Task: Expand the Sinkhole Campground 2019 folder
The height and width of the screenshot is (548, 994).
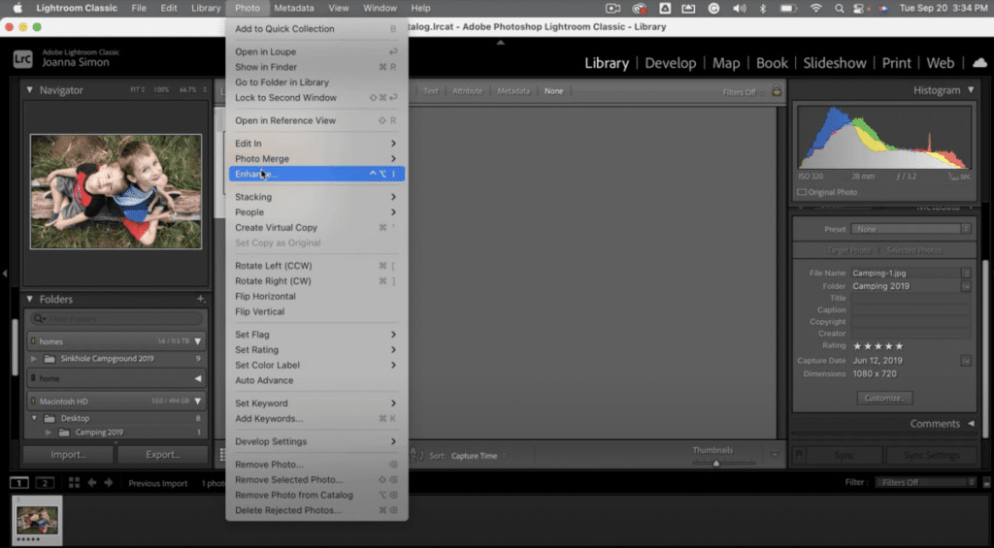Action: 34,359
